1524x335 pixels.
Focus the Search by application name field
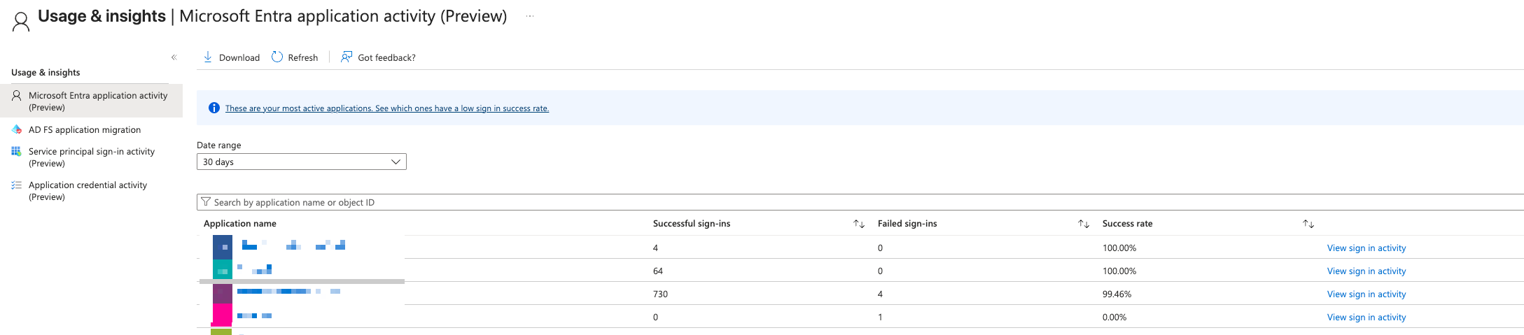[860, 202]
